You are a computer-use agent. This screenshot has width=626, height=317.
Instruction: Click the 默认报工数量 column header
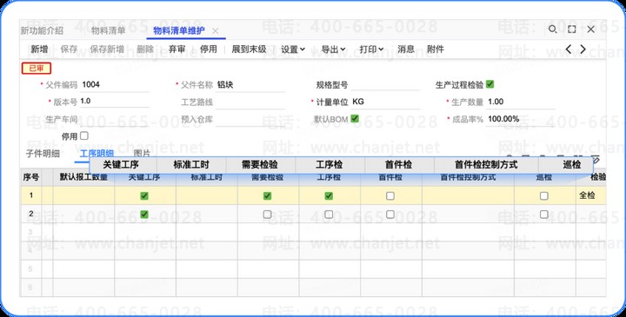[83, 177]
